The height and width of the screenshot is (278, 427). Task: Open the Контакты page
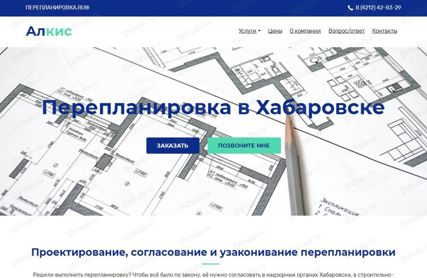click(x=384, y=31)
